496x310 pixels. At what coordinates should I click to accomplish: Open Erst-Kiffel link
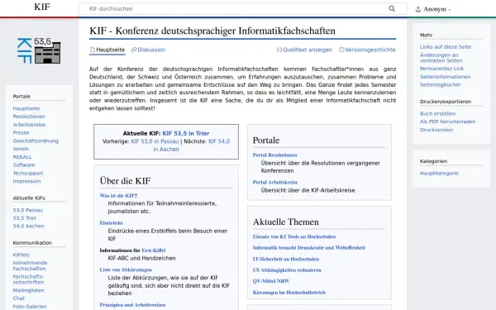(x=154, y=250)
